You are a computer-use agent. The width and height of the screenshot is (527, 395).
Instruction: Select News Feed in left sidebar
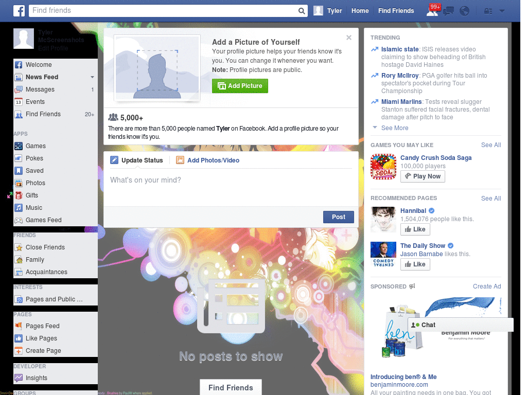point(42,77)
